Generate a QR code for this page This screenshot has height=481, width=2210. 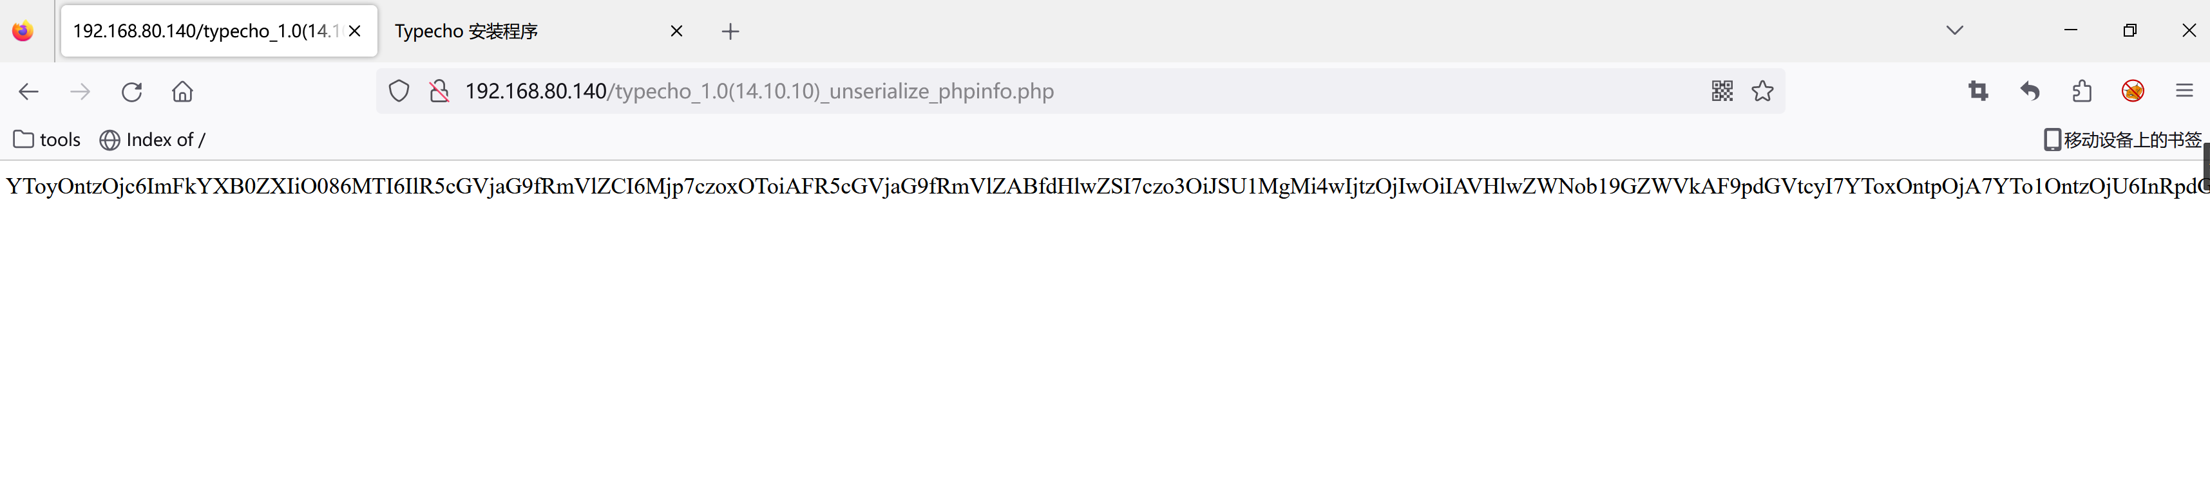(x=1722, y=91)
